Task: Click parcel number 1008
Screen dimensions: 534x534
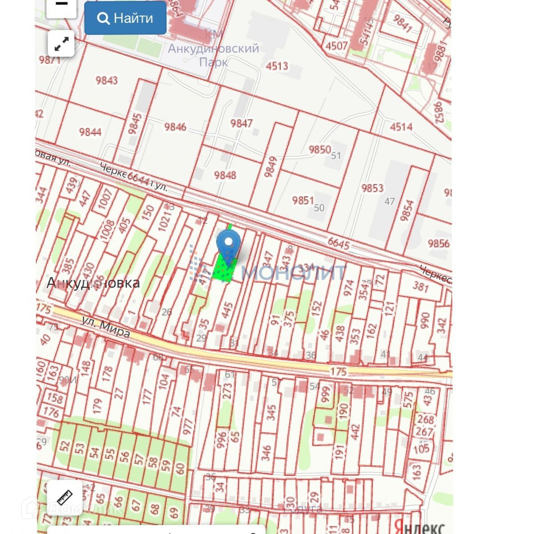Action: tap(108, 230)
